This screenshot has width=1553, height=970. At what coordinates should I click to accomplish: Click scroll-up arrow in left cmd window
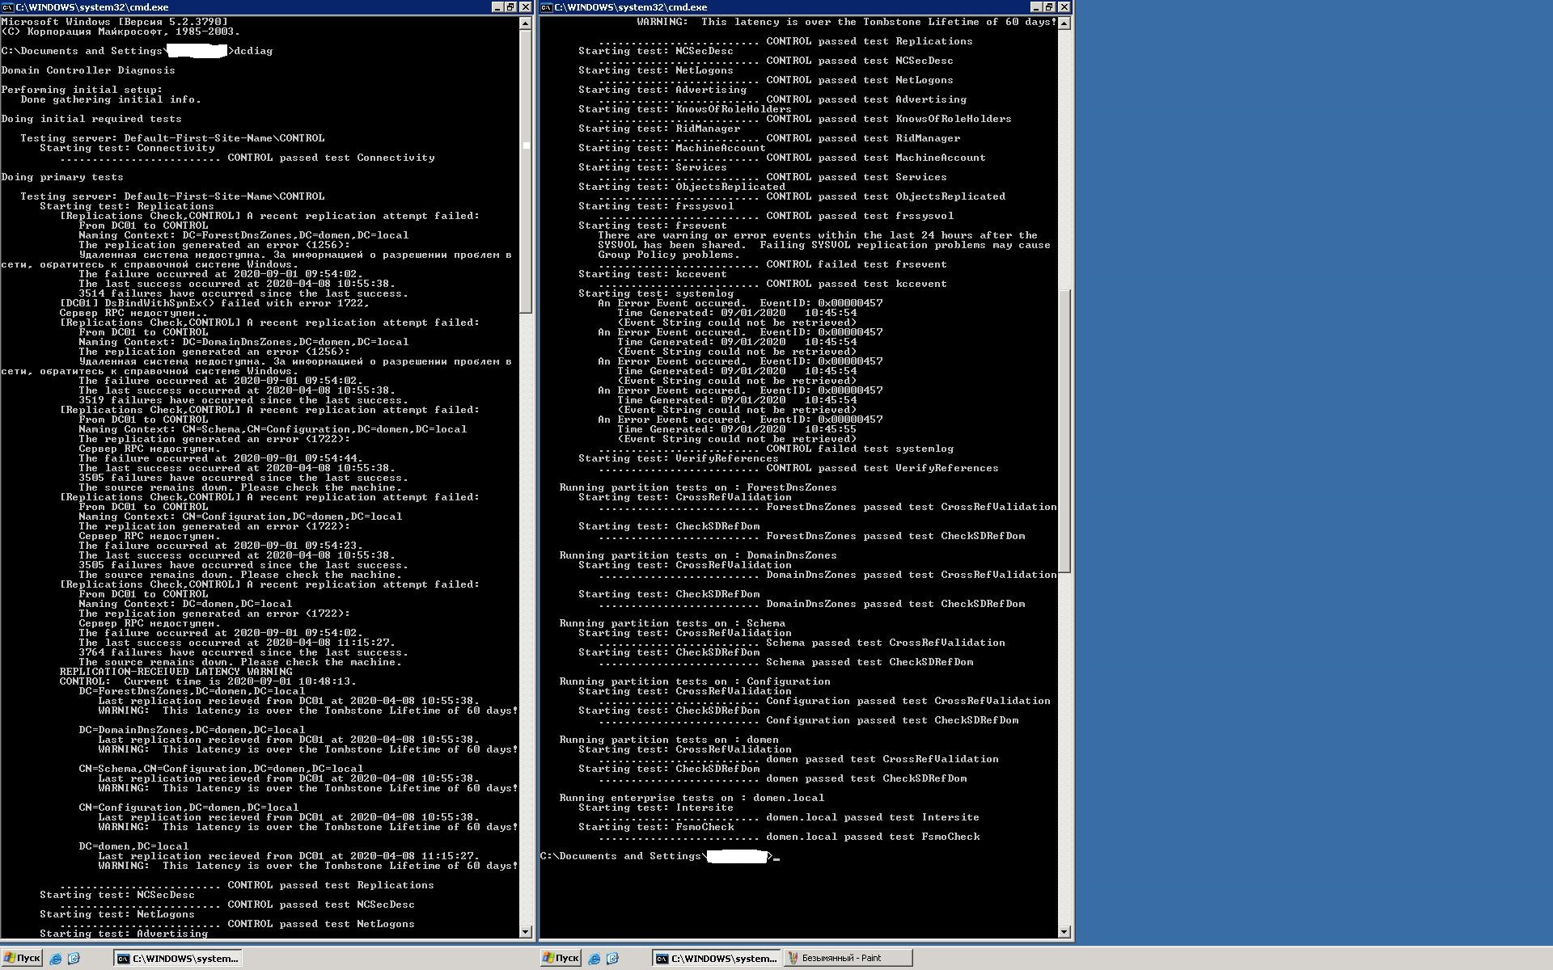526,23
